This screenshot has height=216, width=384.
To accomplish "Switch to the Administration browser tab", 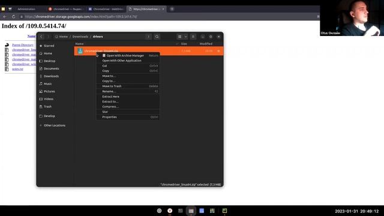I will (x=26, y=9).
